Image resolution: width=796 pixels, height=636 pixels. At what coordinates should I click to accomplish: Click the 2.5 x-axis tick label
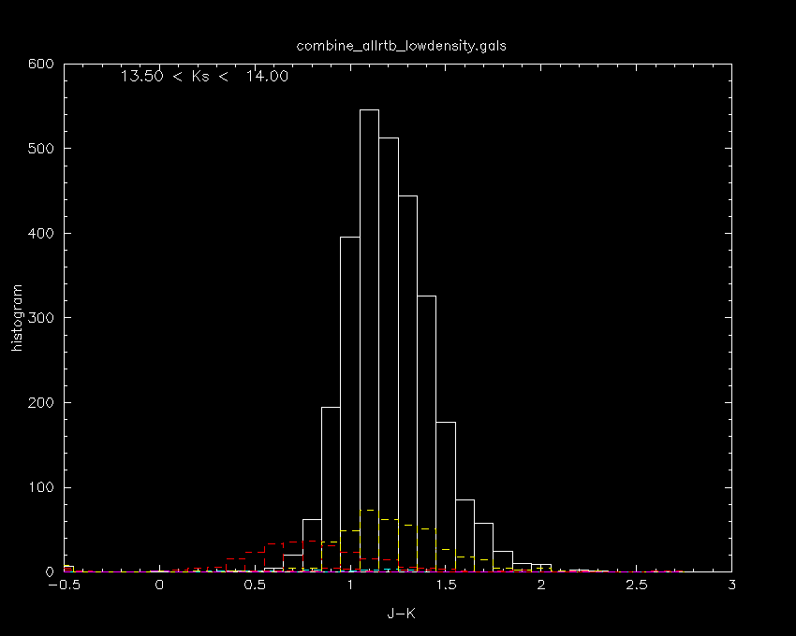(637, 585)
